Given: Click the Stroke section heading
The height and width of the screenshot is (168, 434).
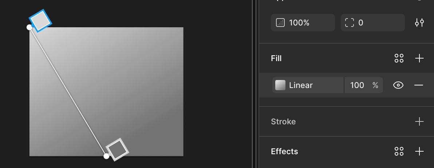Looking at the screenshot, I should (x=283, y=121).
